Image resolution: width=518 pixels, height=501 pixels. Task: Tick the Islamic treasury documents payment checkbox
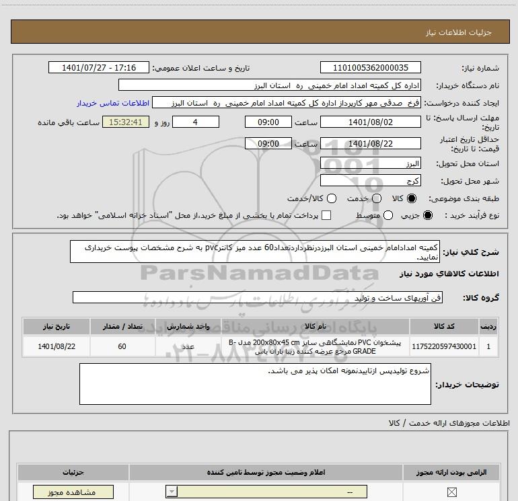[326, 215]
